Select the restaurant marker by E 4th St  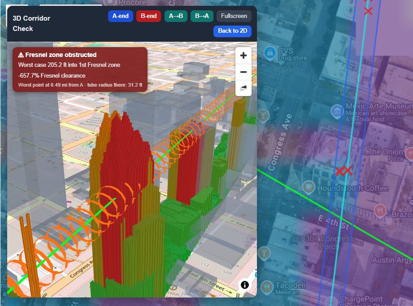click(380, 210)
